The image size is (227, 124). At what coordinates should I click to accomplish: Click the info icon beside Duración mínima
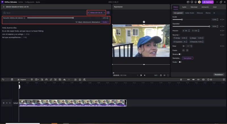point(24,18)
